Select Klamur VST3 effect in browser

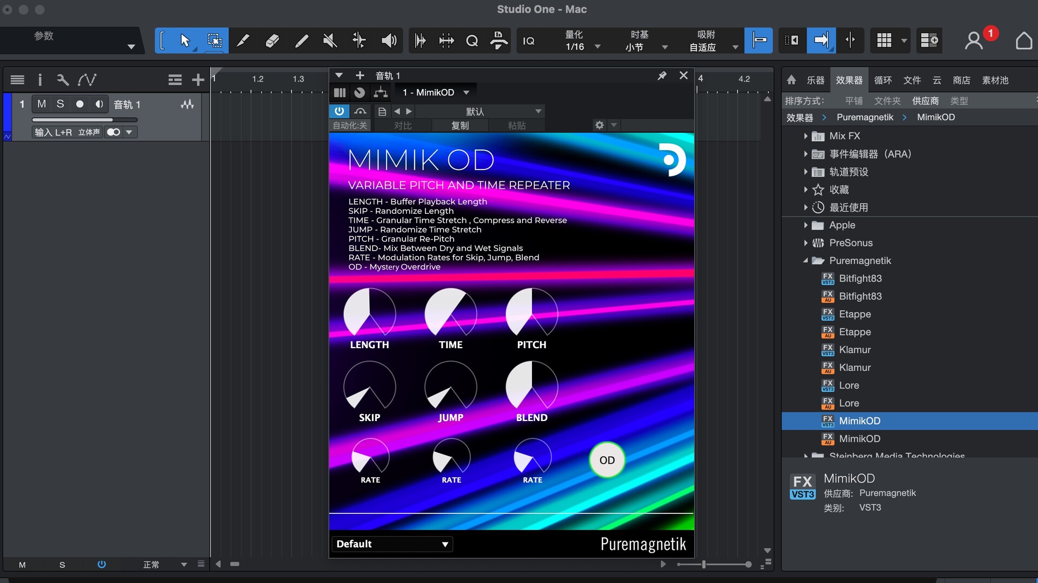click(x=855, y=350)
